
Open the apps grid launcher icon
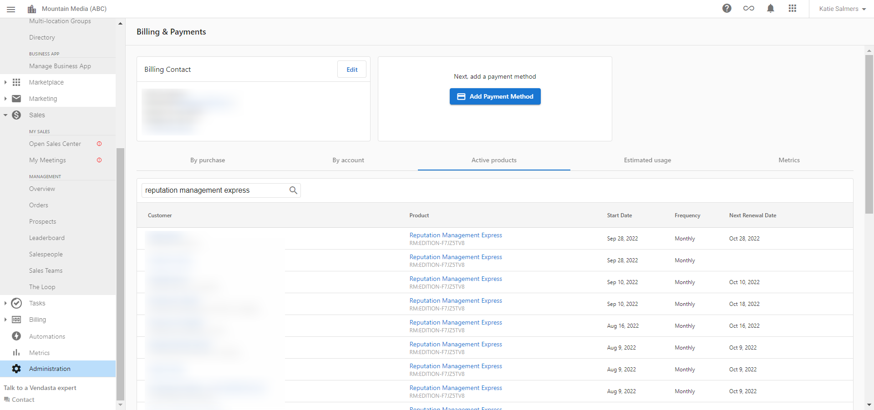point(793,8)
